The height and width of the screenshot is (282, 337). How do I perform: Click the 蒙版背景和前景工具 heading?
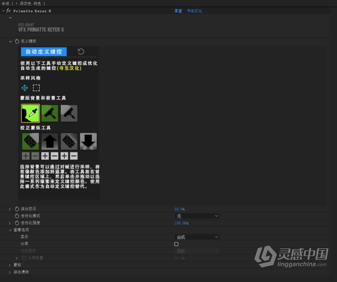[x=43, y=98]
